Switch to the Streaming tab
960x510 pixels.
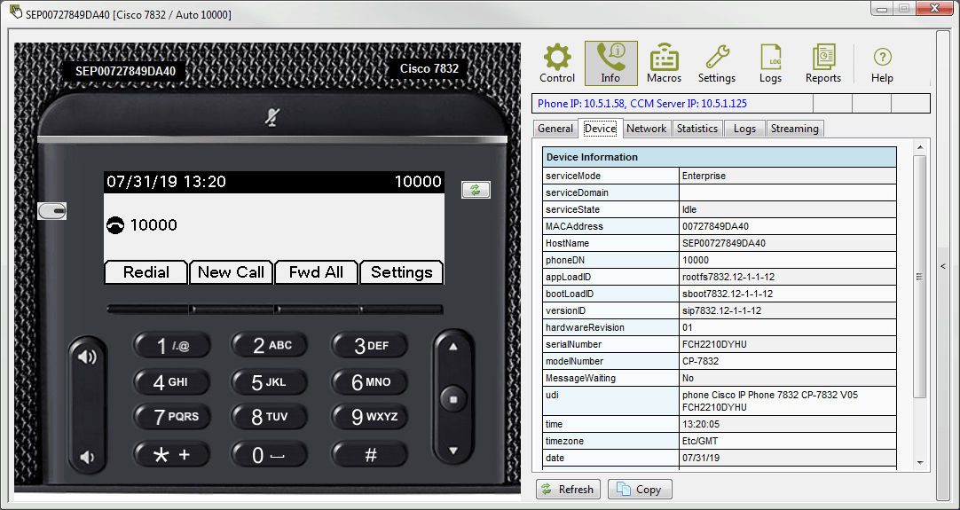click(x=795, y=129)
